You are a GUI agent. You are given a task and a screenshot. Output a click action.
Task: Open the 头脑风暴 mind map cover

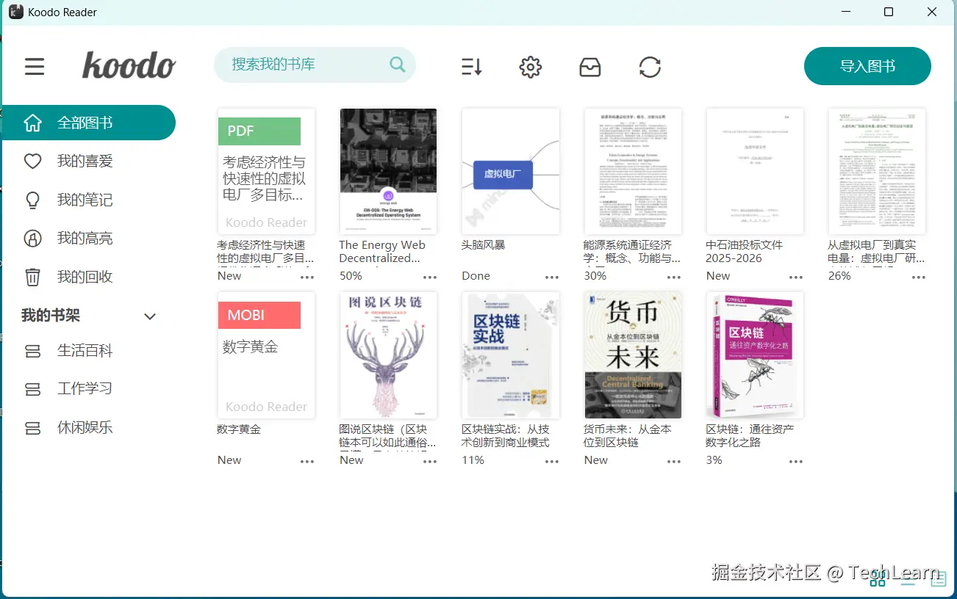pyautogui.click(x=511, y=172)
